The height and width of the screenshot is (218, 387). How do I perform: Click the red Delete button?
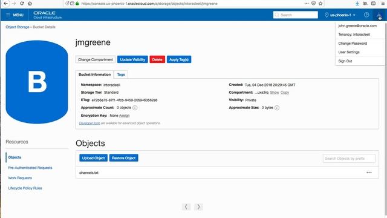pyautogui.click(x=157, y=59)
